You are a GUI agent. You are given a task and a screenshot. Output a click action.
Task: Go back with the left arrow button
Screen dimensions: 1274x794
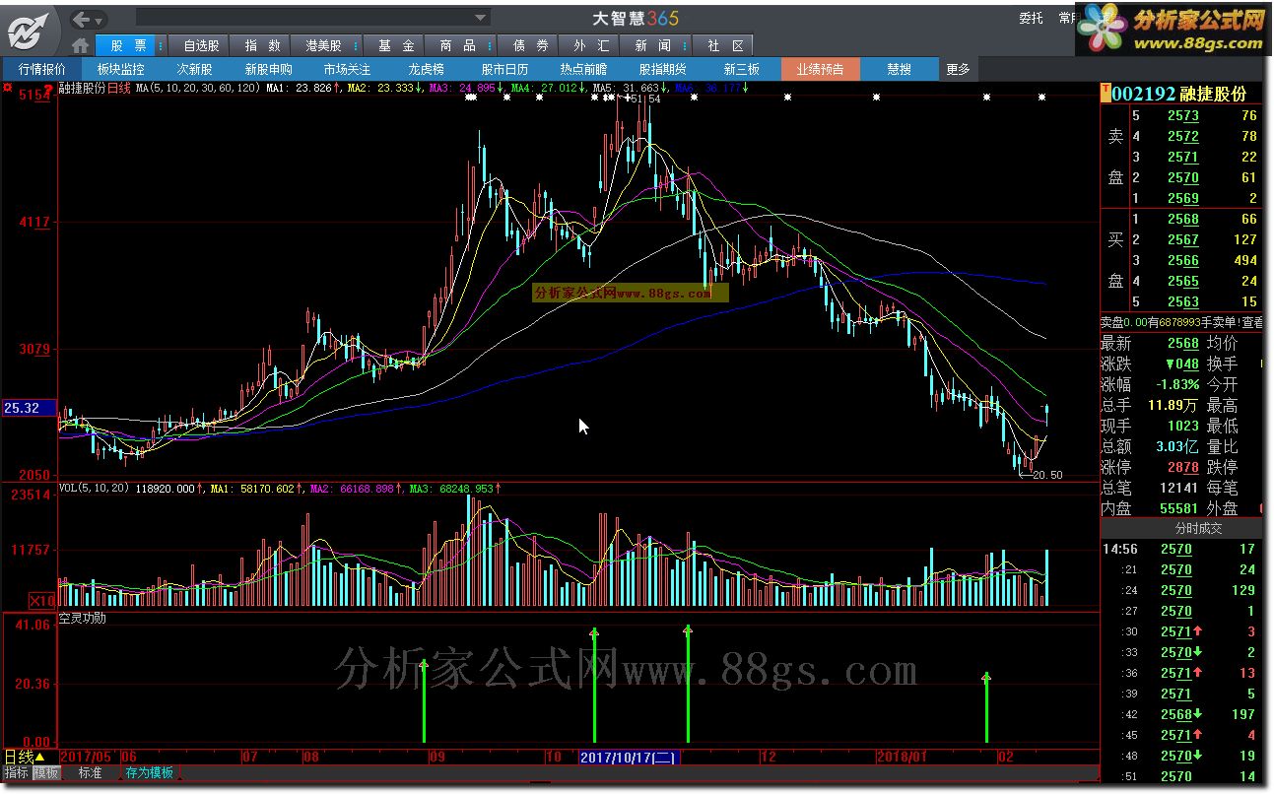(83, 19)
